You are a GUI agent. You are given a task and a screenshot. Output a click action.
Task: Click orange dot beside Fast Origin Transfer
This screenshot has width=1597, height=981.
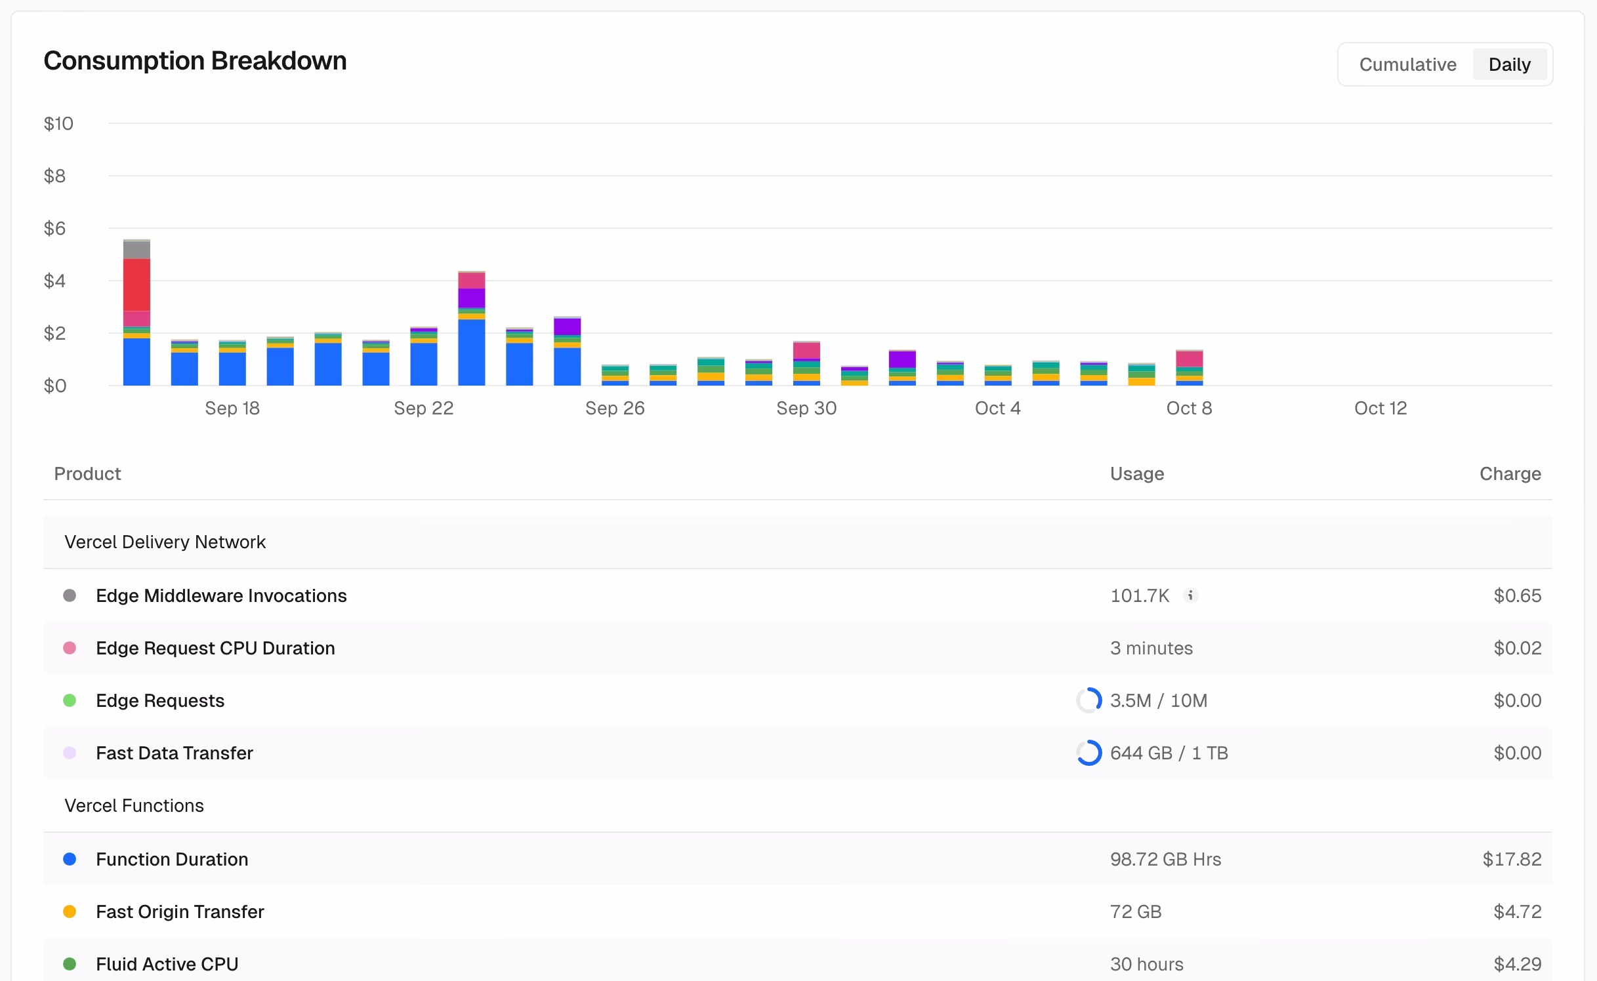tap(70, 911)
